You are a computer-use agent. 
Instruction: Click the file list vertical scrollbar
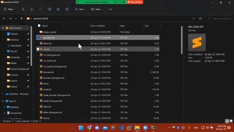coord(182,40)
